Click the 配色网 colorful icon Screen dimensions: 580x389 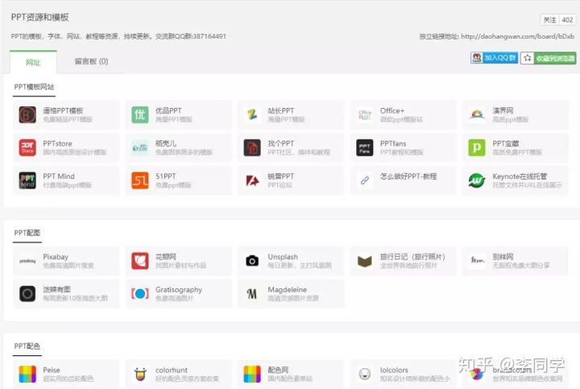(x=253, y=375)
